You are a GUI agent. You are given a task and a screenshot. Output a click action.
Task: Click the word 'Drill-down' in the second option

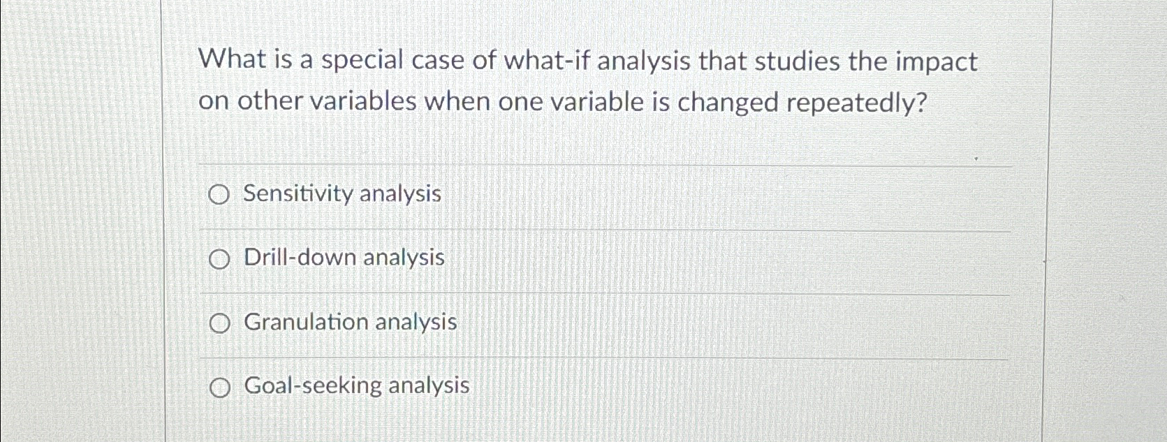pos(300,258)
